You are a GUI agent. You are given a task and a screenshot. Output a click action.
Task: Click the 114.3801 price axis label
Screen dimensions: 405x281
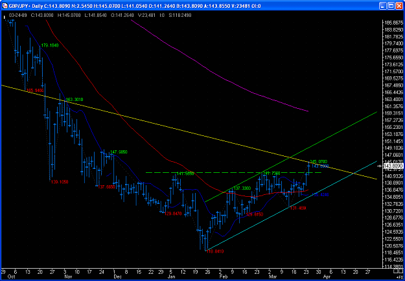[x=393, y=267]
